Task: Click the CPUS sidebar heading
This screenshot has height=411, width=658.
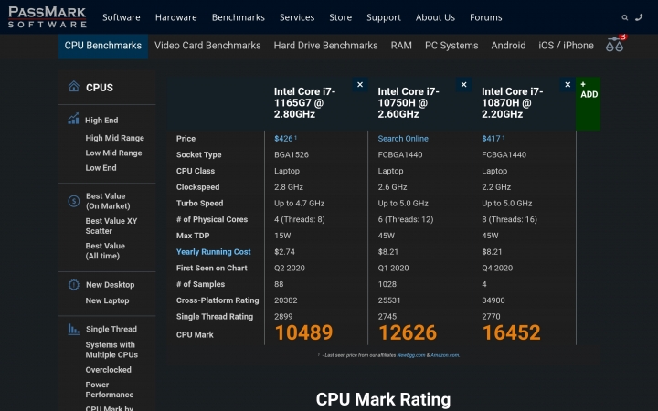Action: tap(100, 88)
